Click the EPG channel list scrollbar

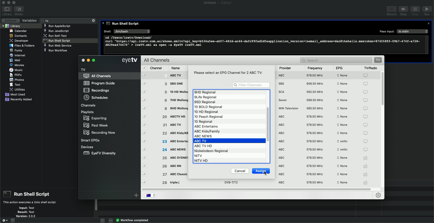click(267, 124)
